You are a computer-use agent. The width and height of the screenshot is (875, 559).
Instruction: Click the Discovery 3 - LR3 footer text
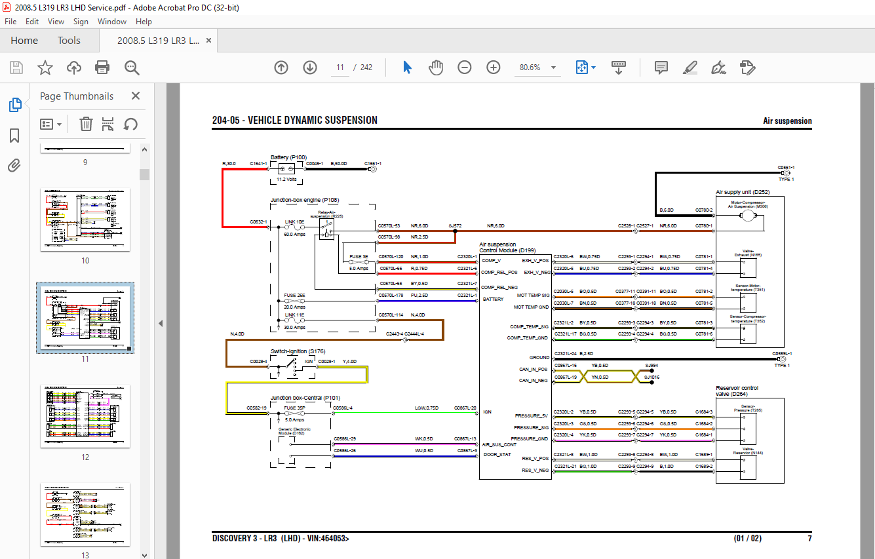(281, 539)
